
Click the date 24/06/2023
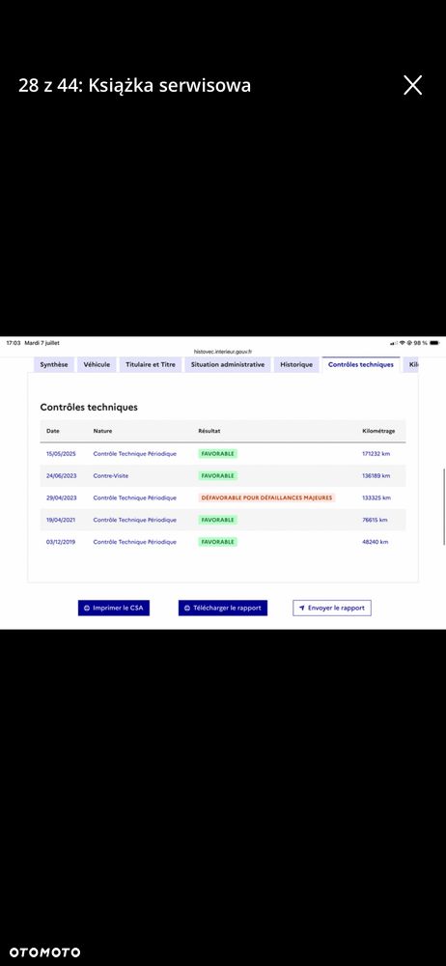61,475
